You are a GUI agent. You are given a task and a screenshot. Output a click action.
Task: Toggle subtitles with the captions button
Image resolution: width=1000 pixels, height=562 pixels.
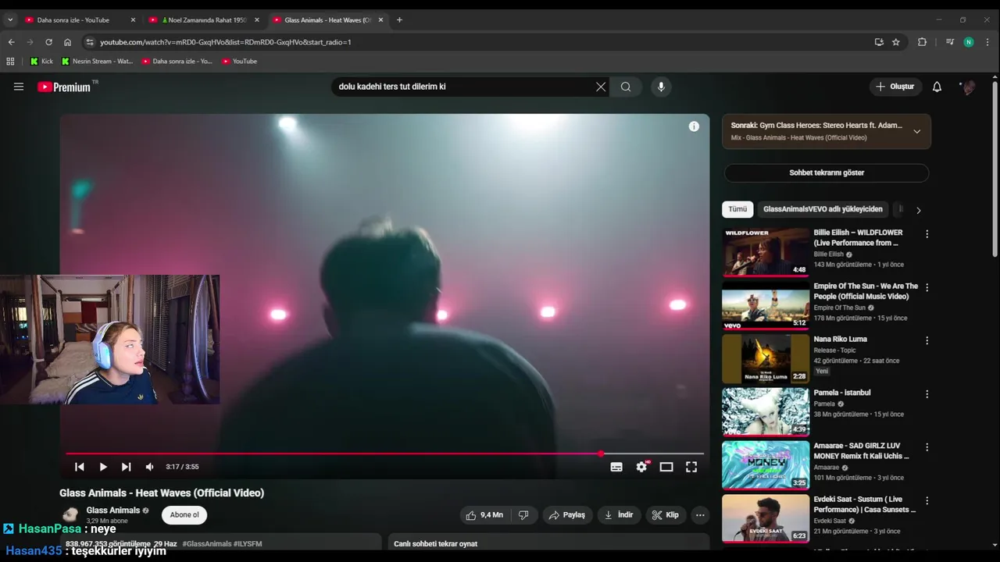pos(616,467)
